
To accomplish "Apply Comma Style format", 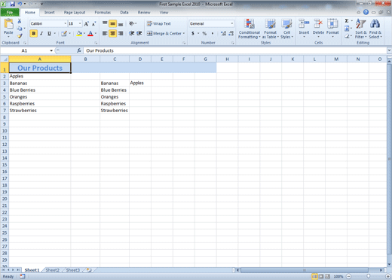I will click(213, 33).
